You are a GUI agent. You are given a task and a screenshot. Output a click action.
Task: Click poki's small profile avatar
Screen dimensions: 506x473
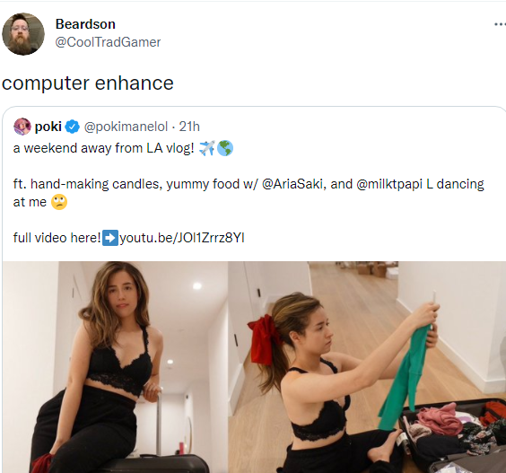[22, 127]
